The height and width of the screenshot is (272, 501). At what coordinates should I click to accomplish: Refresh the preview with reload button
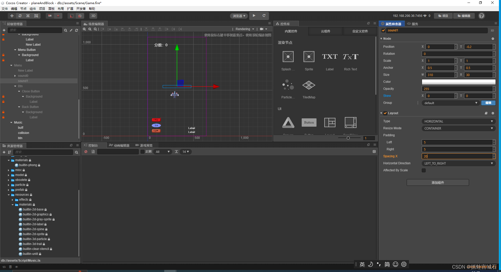(x=264, y=16)
